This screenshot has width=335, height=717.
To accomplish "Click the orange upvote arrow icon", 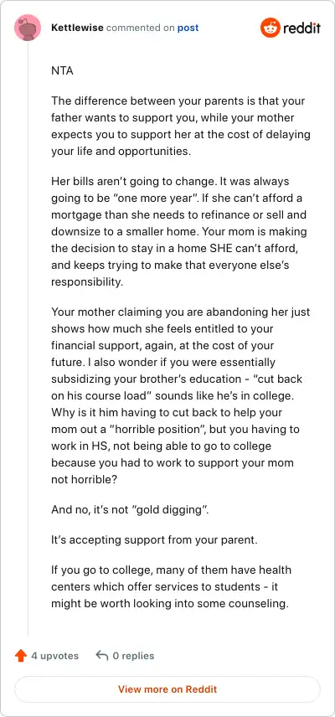I will click(x=21, y=656).
